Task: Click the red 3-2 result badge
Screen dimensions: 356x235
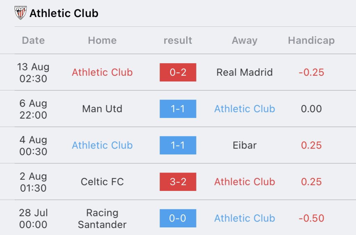Action: tap(178, 182)
